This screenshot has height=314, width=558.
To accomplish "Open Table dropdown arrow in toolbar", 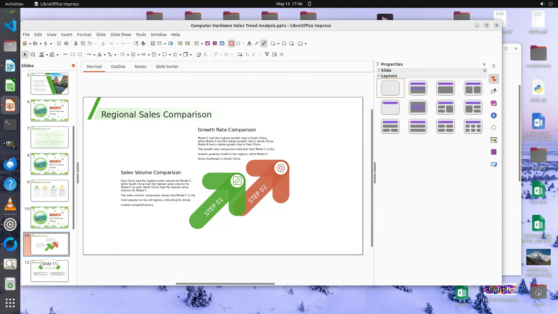I will (x=202, y=44).
